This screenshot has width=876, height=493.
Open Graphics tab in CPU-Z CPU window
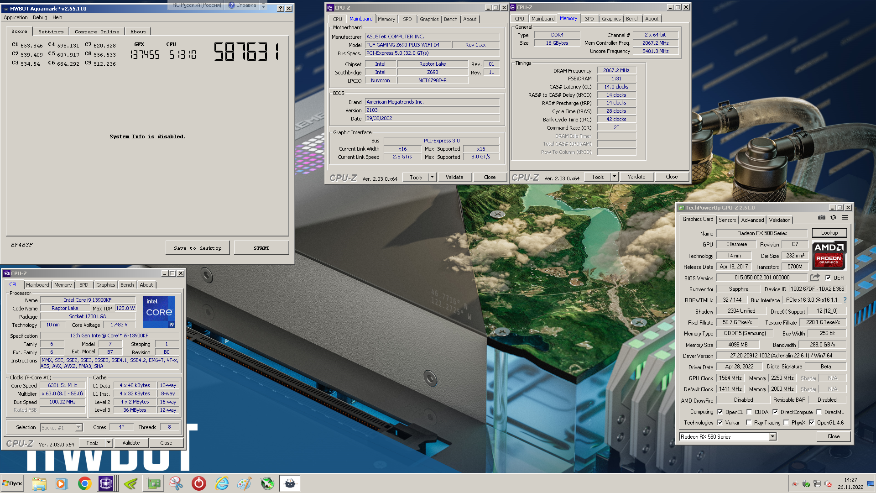point(105,285)
